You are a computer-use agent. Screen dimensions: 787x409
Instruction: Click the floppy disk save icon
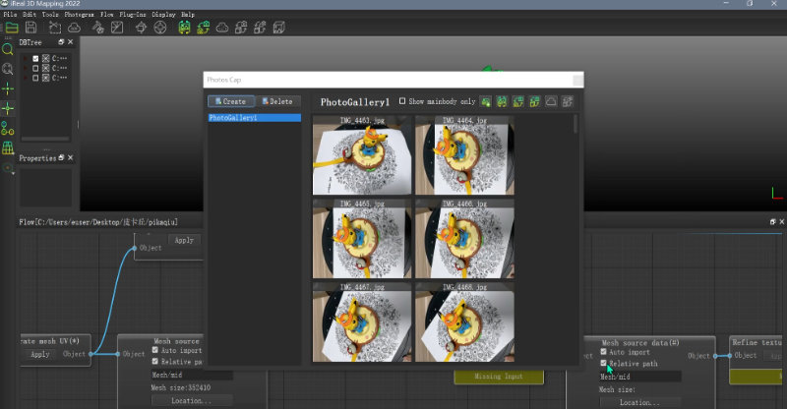[31, 28]
